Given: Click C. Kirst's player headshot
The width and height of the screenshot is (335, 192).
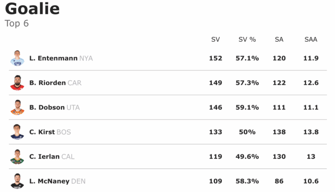Looking at the screenshot, I should point(18,132).
